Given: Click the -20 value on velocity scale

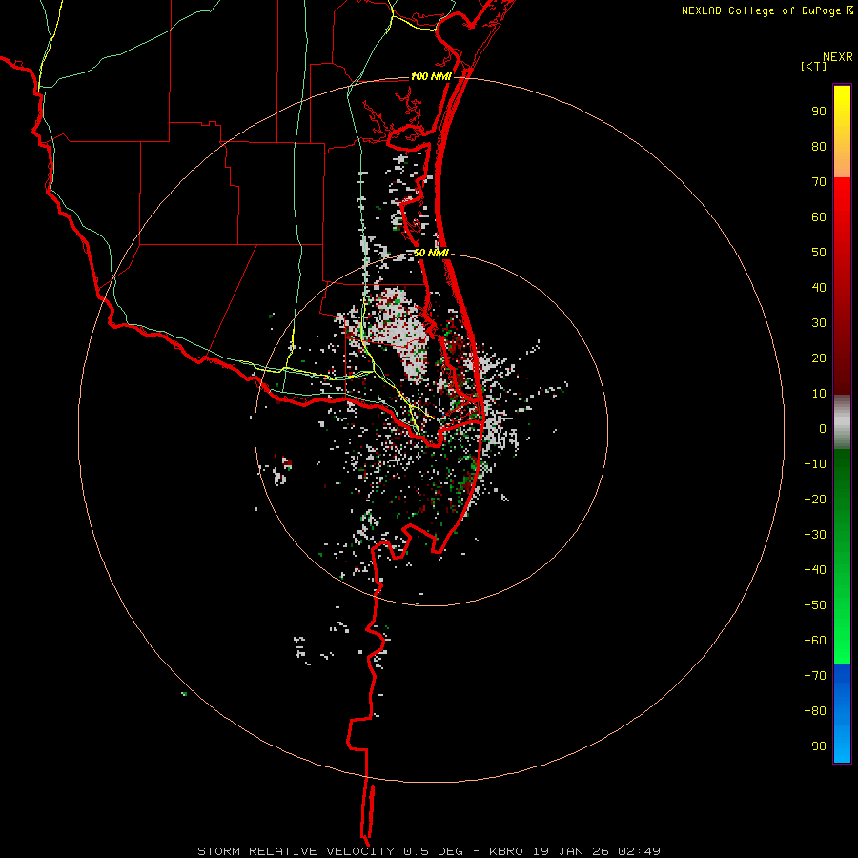Looking at the screenshot, I should point(815,499).
